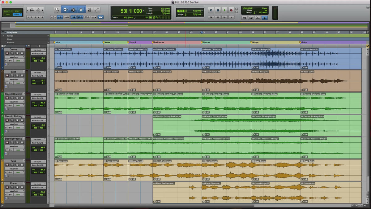Mute the Drums track
371x209 pixels.
[22, 53]
